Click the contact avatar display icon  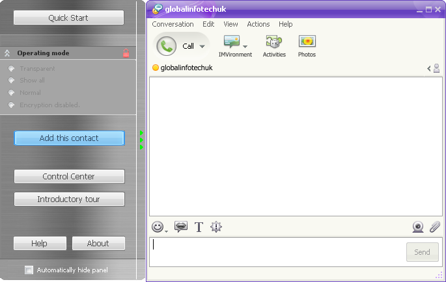437,68
